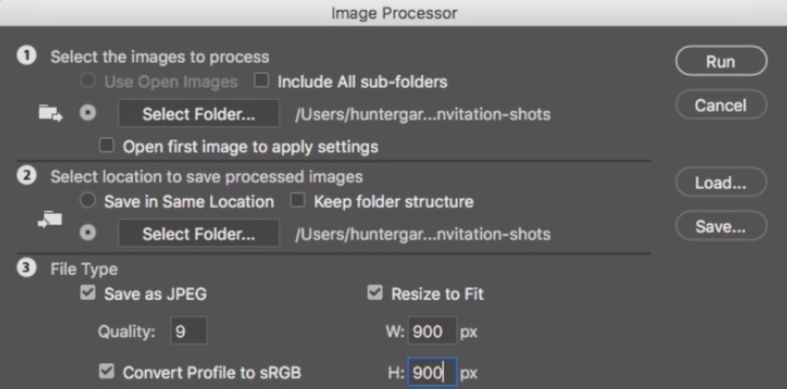Click the step 2 number badge
Screen dimensions: 787x389
[27, 176]
